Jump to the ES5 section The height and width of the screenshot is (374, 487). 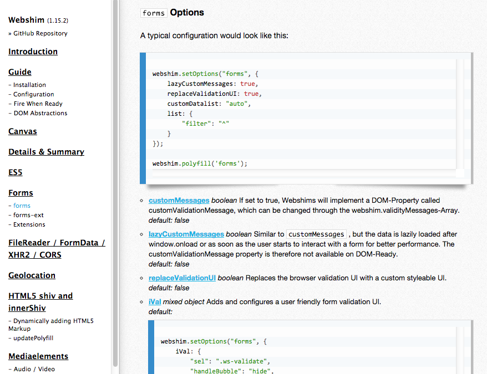click(15, 172)
